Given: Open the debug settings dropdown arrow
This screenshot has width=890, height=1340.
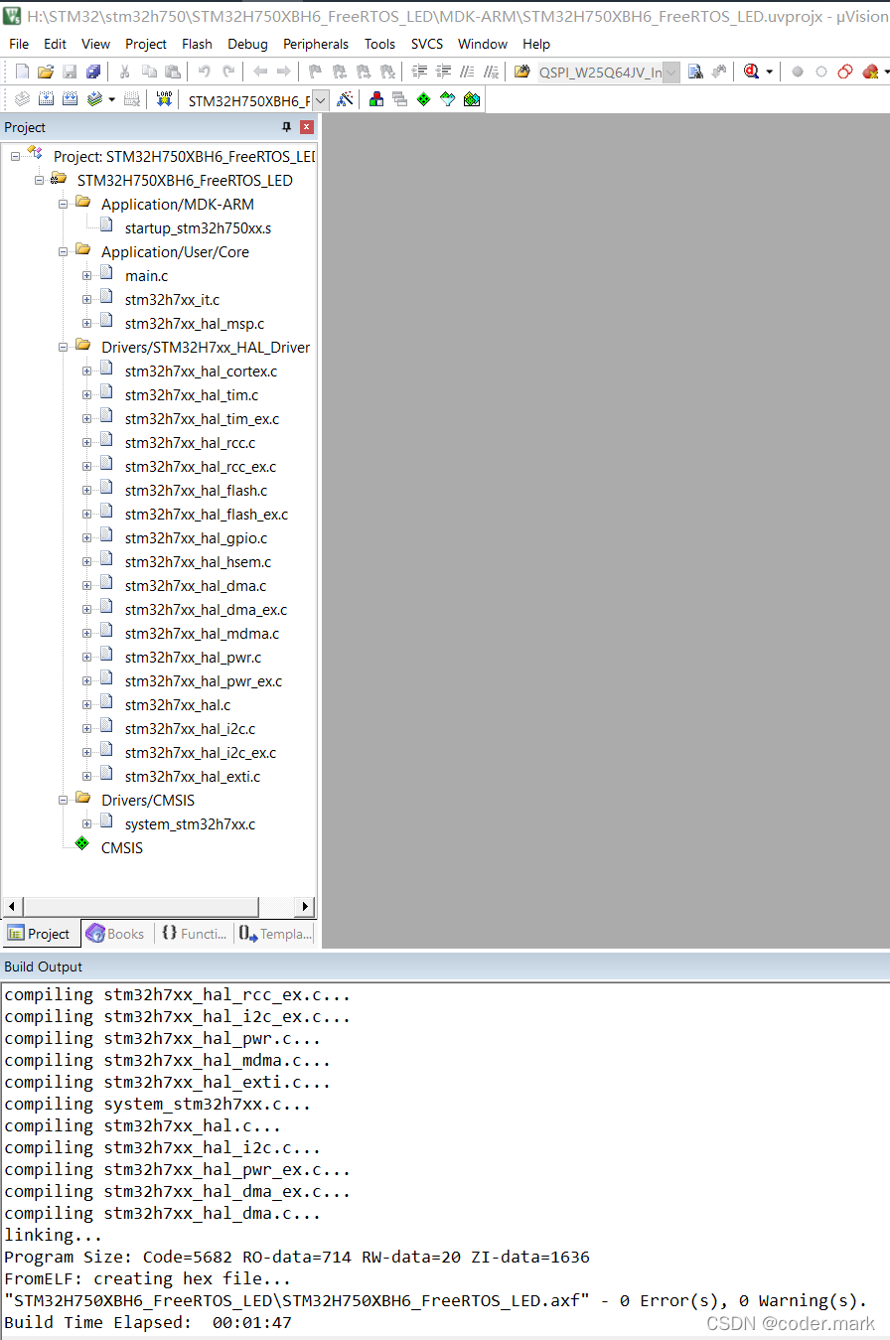Looking at the screenshot, I should (x=769, y=72).
